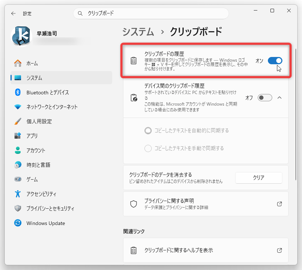Click the アクセシビリティ figure icon
Viewport: 302px width, 270px height.
click(x=18, y=194)
